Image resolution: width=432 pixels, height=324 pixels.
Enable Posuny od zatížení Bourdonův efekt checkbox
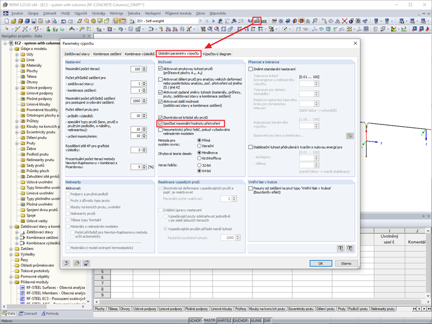251,189
